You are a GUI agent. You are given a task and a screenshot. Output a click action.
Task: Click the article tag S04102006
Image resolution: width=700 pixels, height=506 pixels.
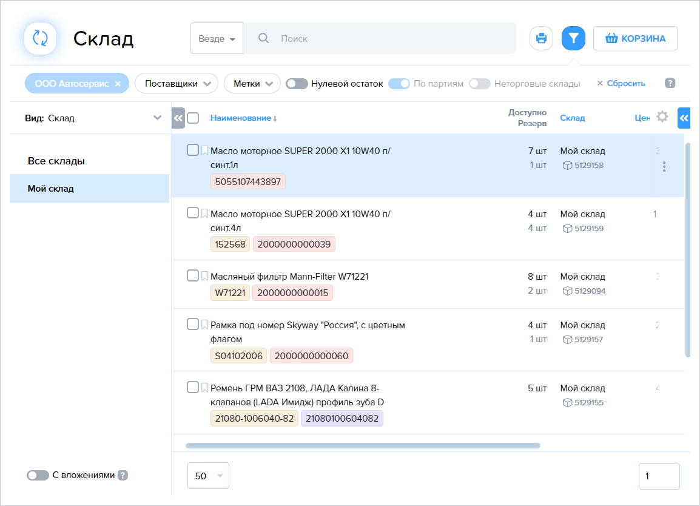click(x=238, y=356)
